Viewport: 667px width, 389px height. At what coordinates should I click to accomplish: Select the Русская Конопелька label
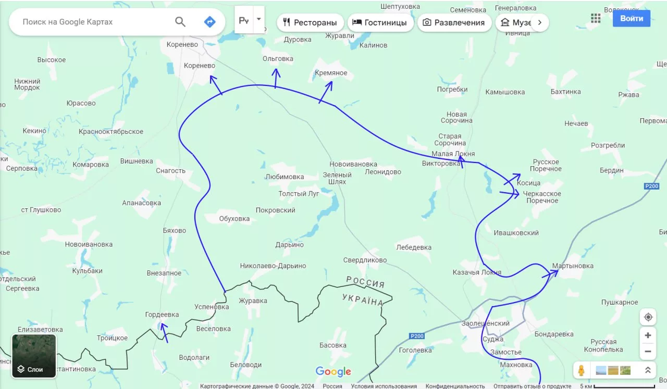603,346
